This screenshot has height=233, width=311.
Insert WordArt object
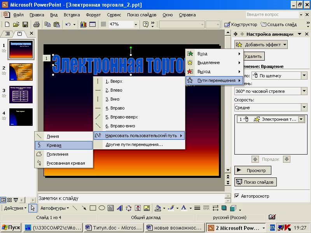click(x=120, y=208)
